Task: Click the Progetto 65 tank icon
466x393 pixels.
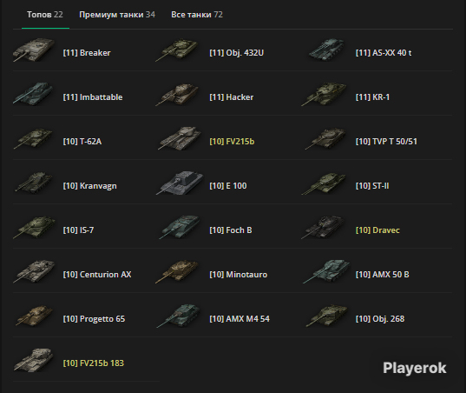Action: click(34, 316)
